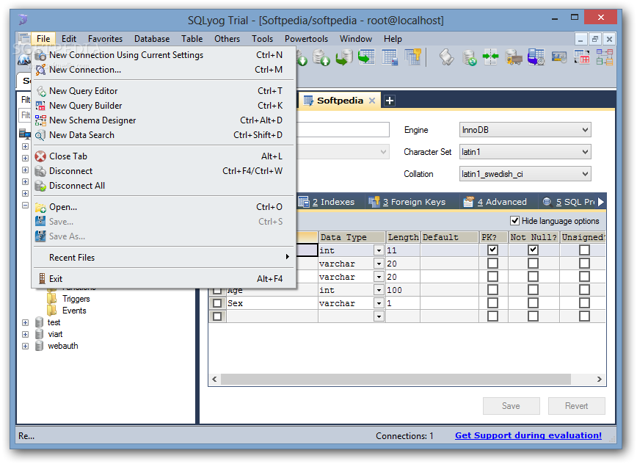Click the left arrow of the grid scrollbar
The height and width of the screenshot is (464, 637).
point(214,379)
